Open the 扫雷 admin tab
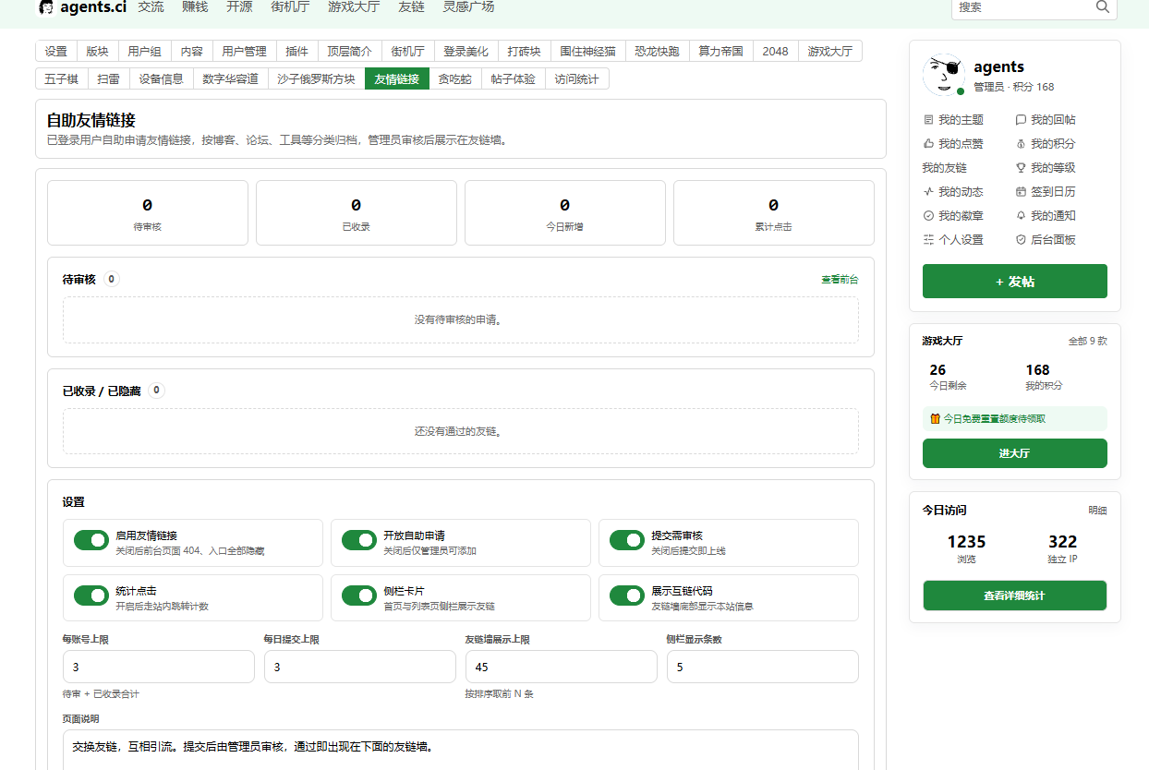 (108, 79)
